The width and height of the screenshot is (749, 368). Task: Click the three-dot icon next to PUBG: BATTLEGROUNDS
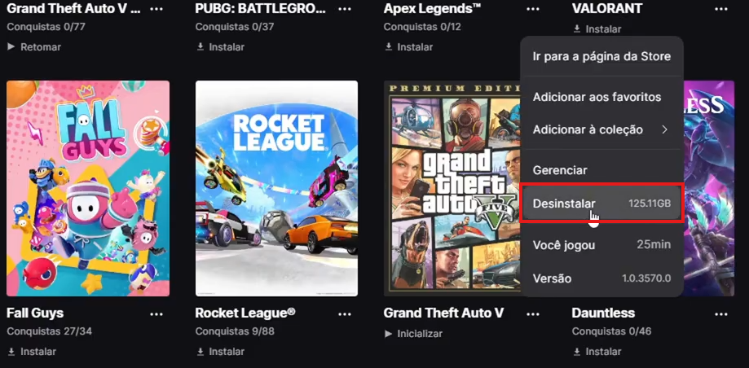343,9
